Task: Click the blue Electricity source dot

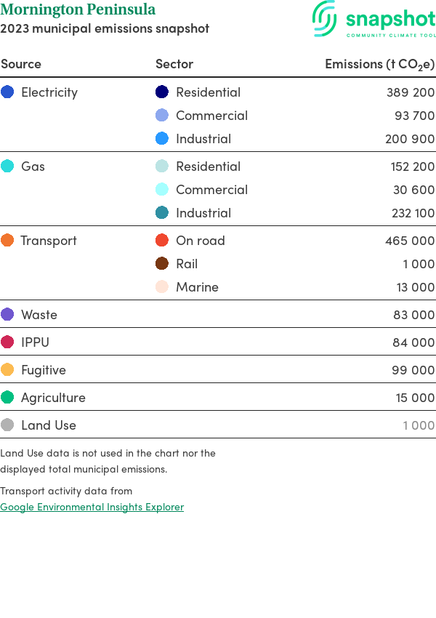Action: point(7,92)
